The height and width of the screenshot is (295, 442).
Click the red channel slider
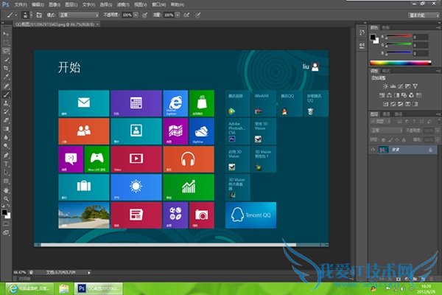399,36
